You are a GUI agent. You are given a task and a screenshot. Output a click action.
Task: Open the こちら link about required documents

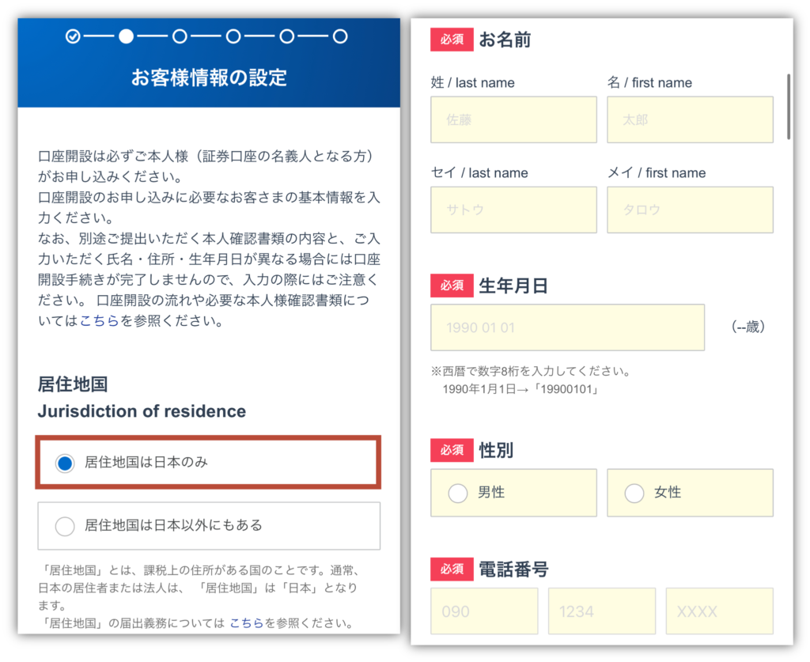(x=100, y=322)
